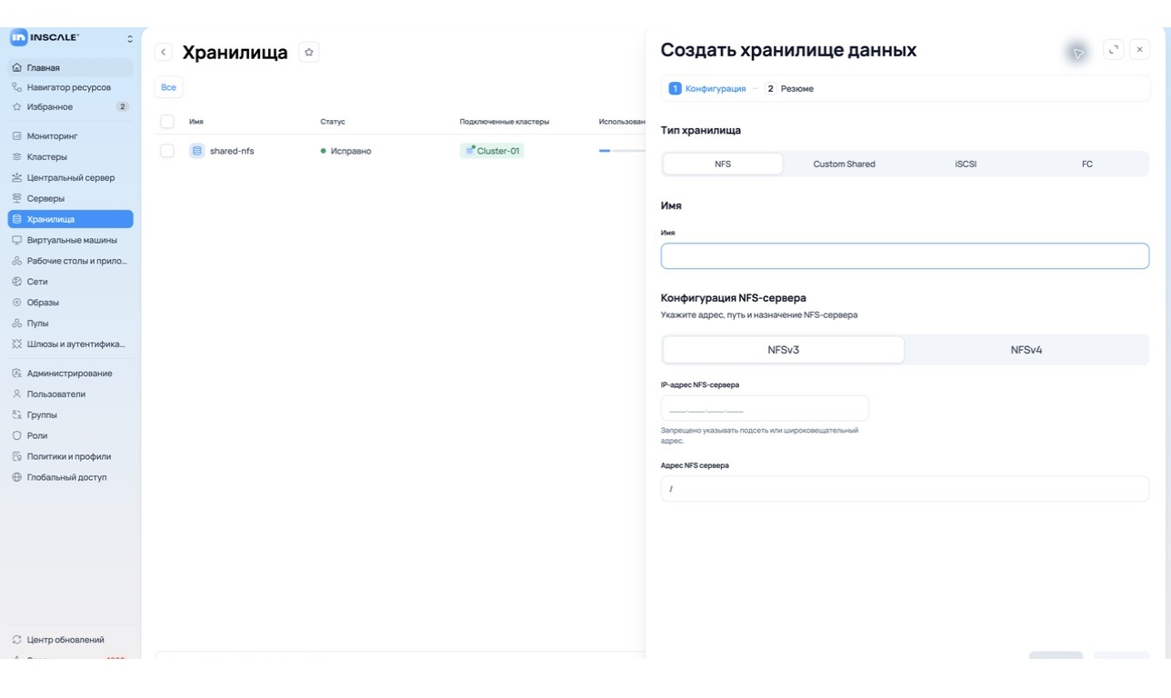Expand the create storage panel to fullscreen
Image resolution: width=1171 pixels, height=698 pixels.
click(1114, 50)
